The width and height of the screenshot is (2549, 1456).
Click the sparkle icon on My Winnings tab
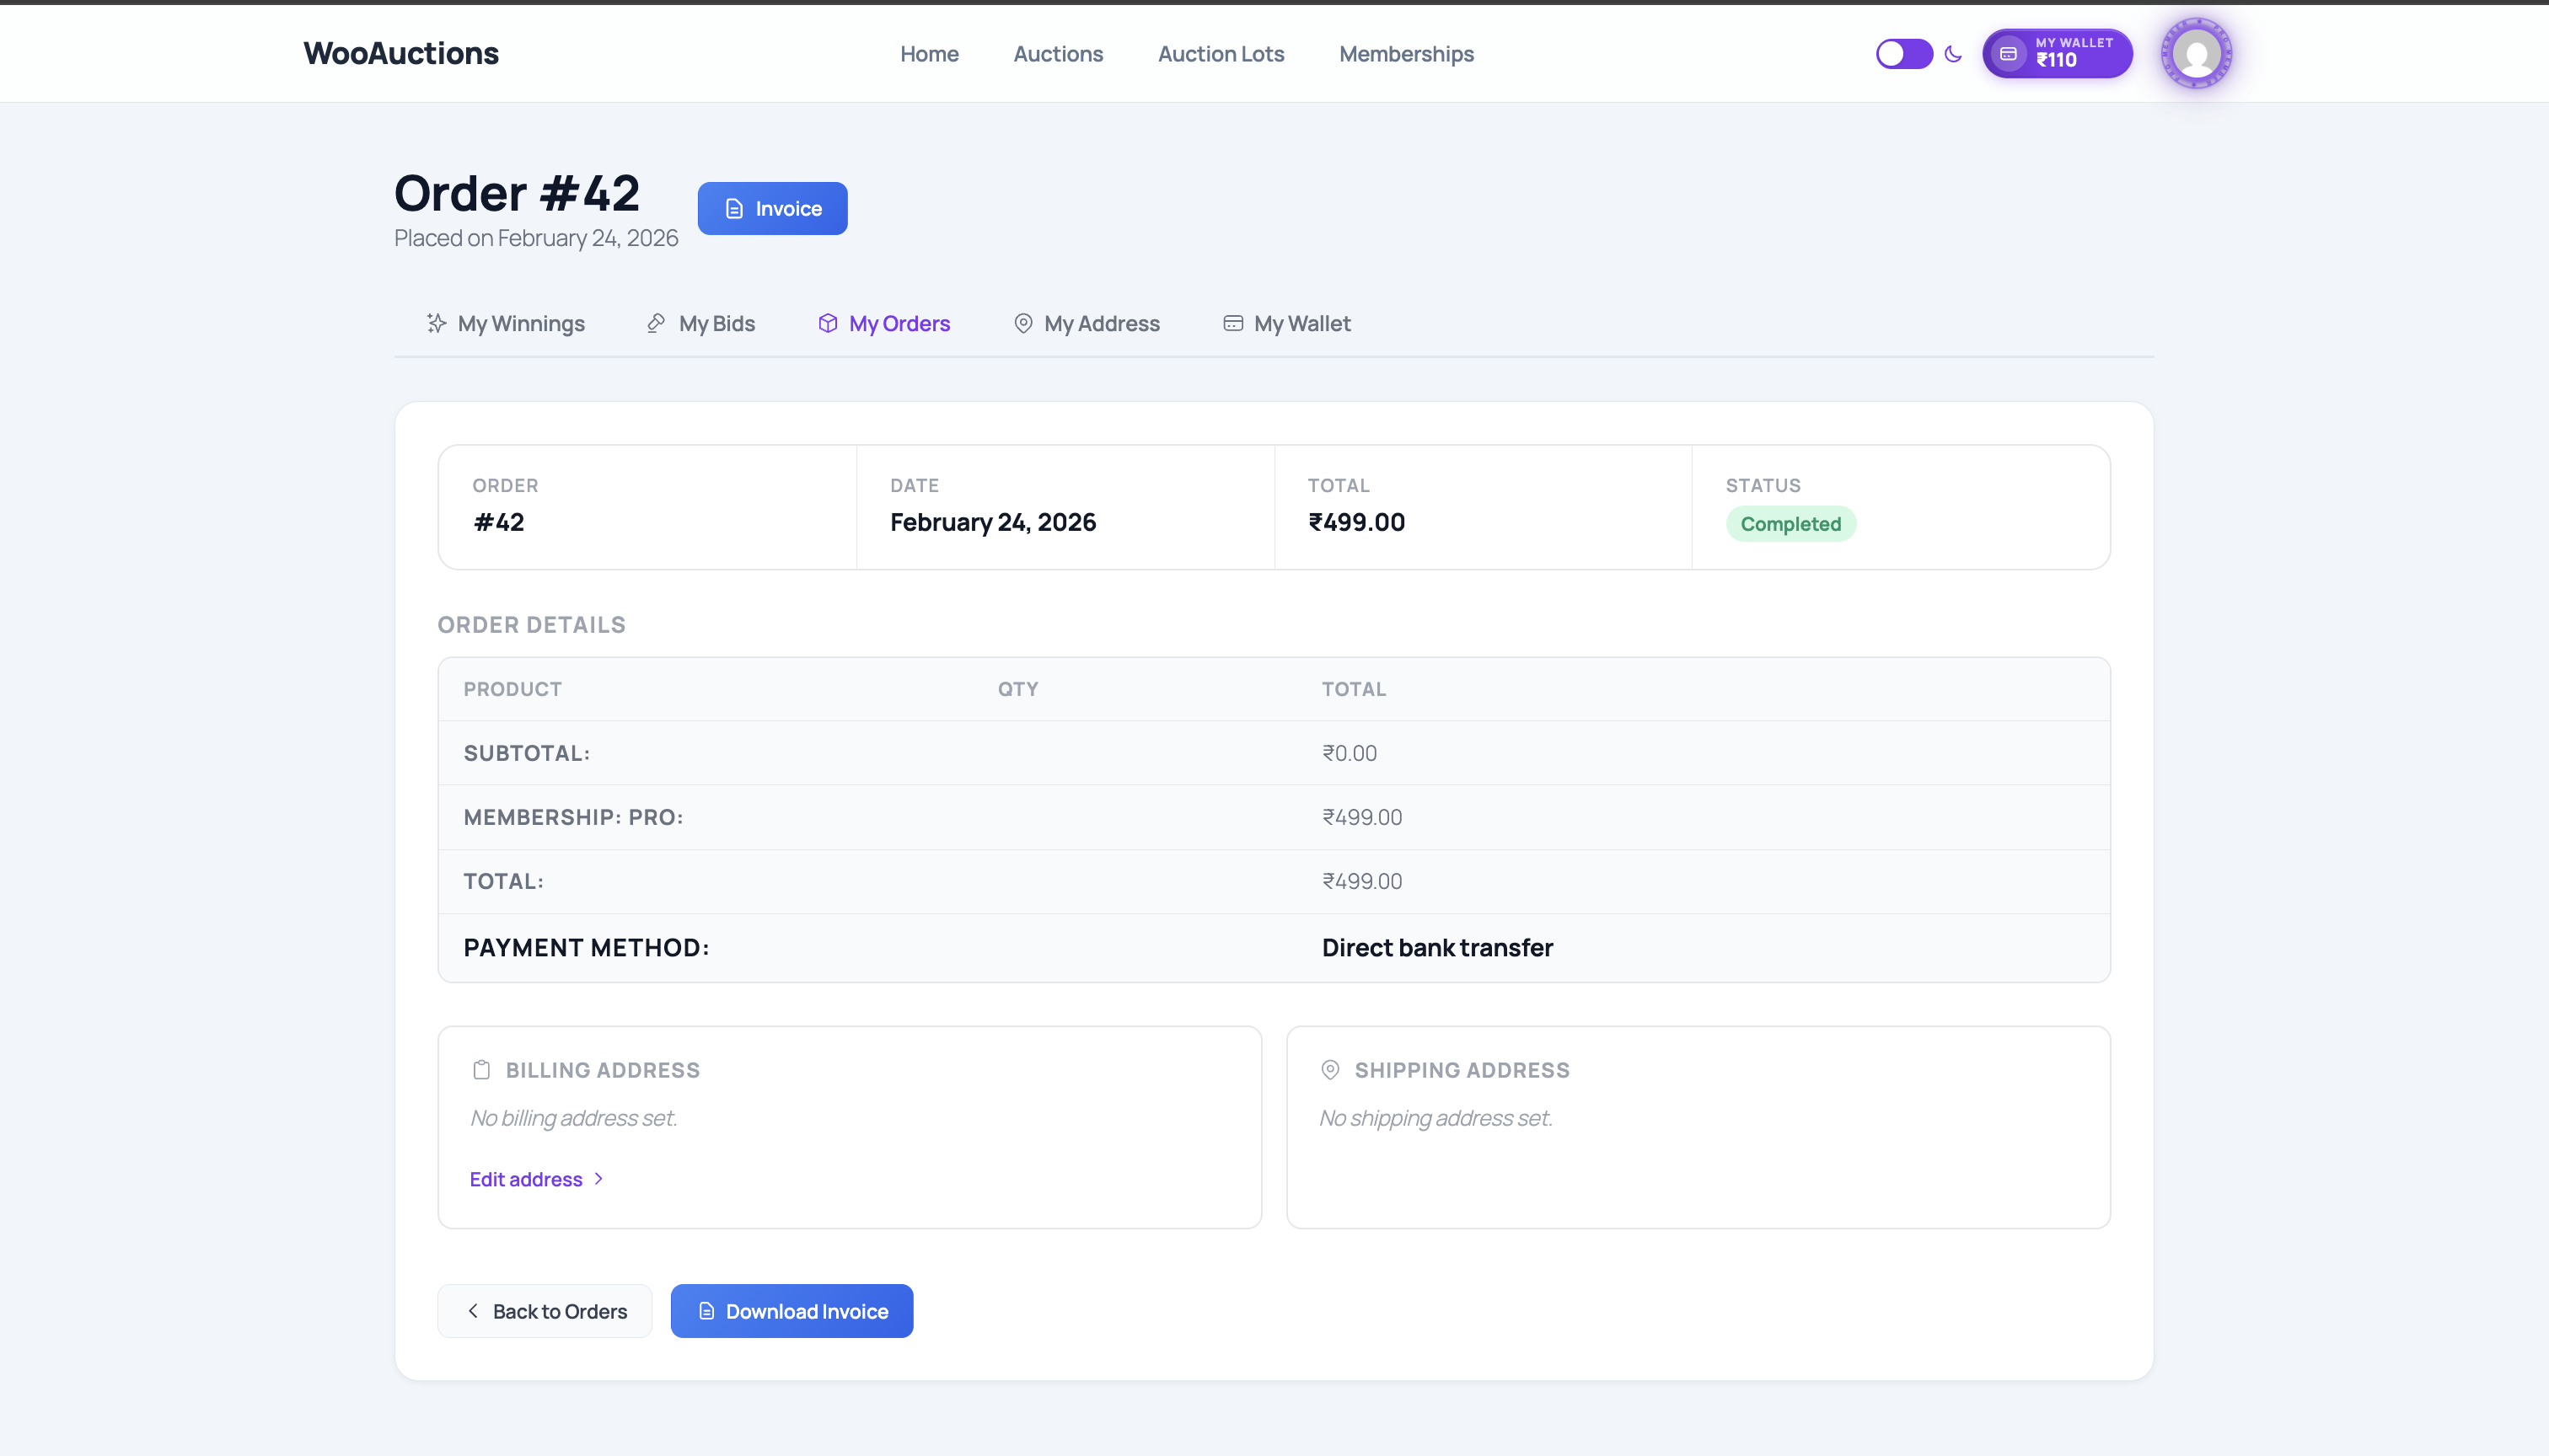click(x=435, y=323)
